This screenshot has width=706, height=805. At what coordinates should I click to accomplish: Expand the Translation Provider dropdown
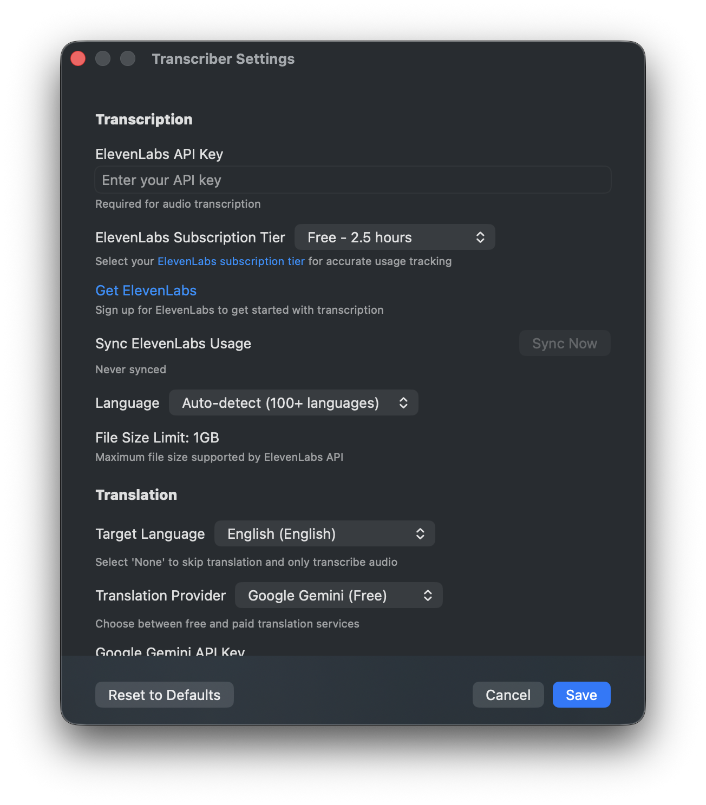[339, 596]
